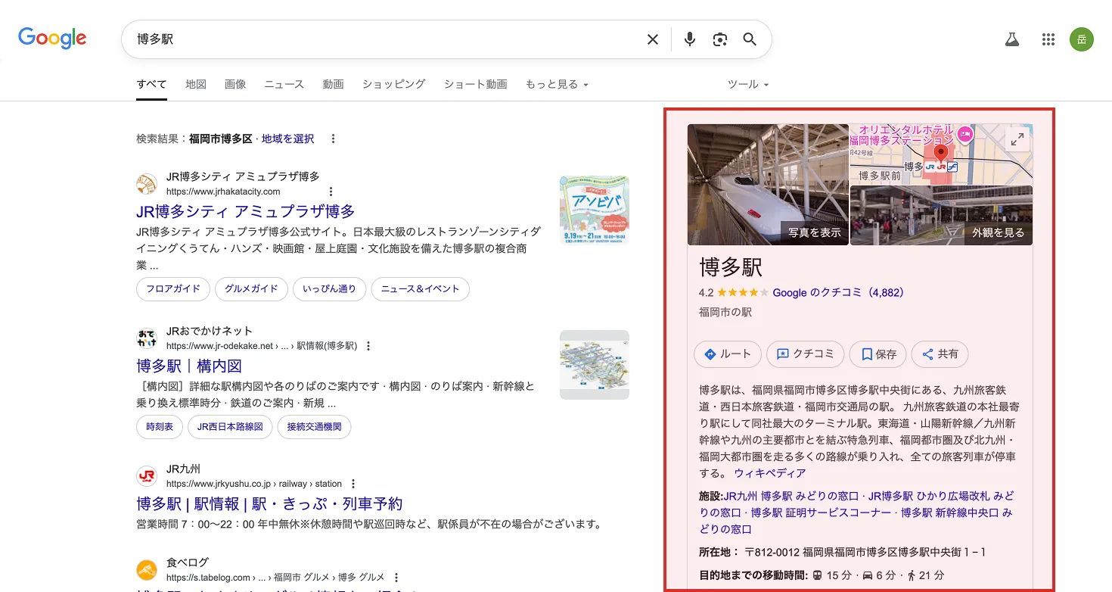
Task: Click the 保存 save button
Action: pyautogui.click(x=877, y=354)
